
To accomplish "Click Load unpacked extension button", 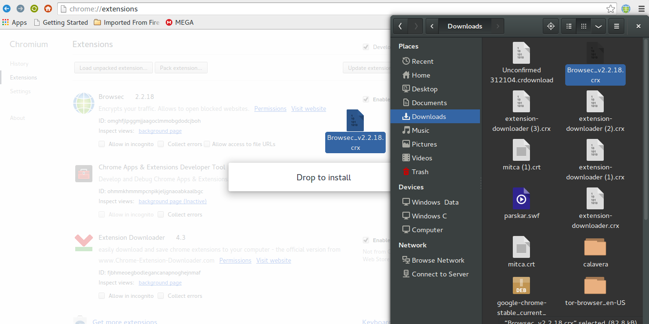I will click(113, 68).
